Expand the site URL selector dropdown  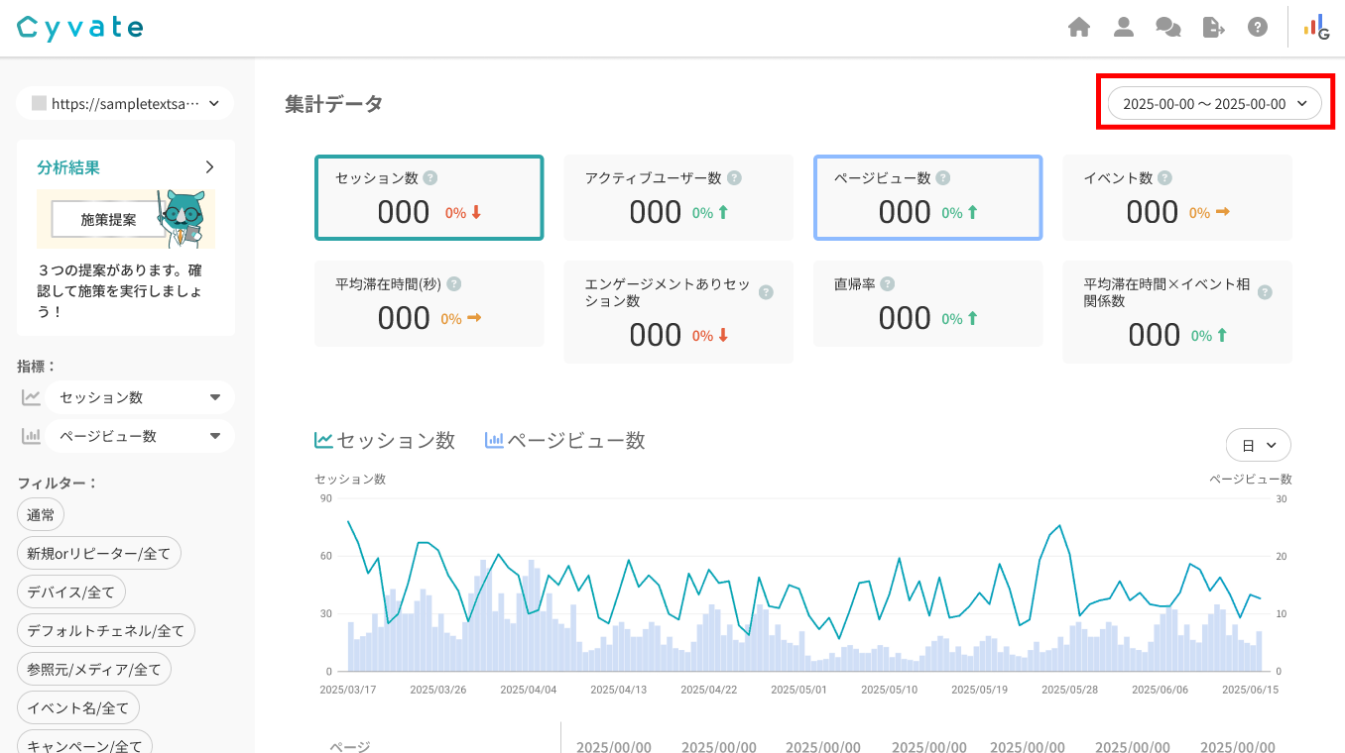125,103
